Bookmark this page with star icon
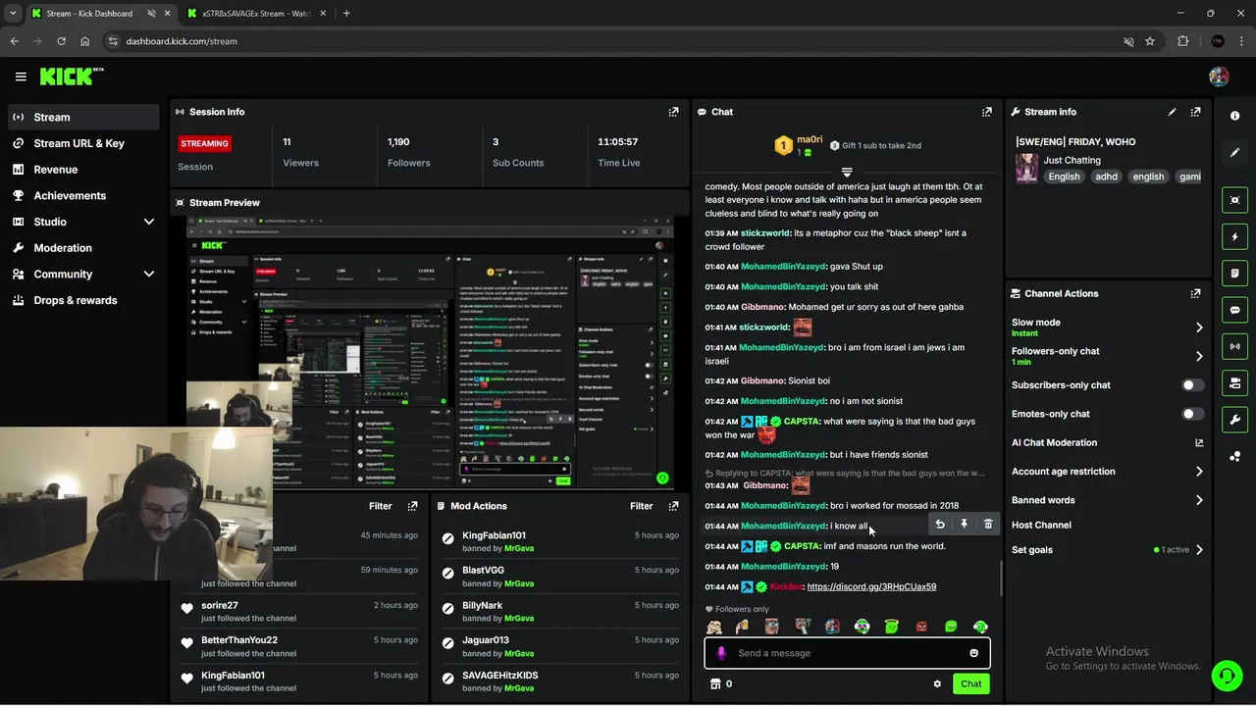The height and width of the screenshot is (706, 1256). pyautogui.click(x=1150, y=41)
